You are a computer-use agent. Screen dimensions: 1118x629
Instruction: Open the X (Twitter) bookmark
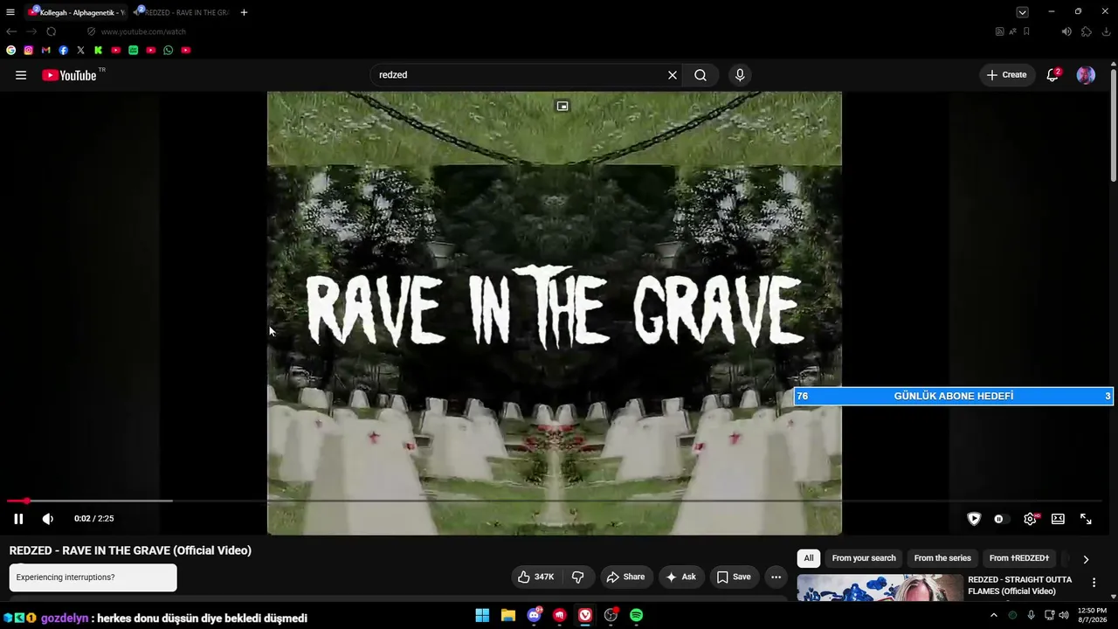pyautogui.click(x=81, y=51)
